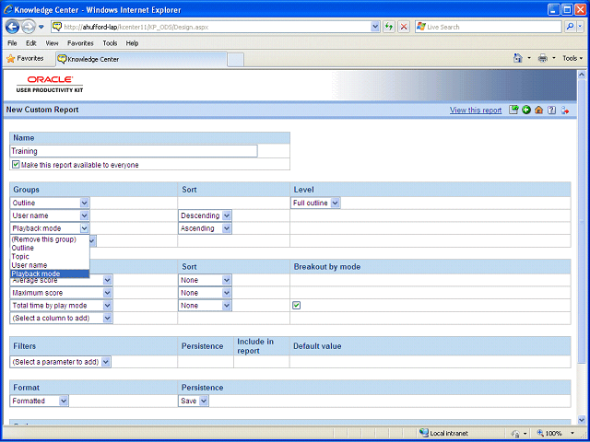Choose Topic in the open group list
The width and height of the screenshot is (590, 442).
click(50, 257)
